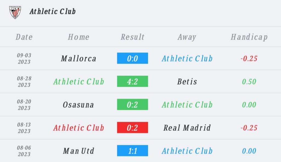This screenshot has width=281, height=162.
Task: Open the Betis team link
Action: pos(187,82)
